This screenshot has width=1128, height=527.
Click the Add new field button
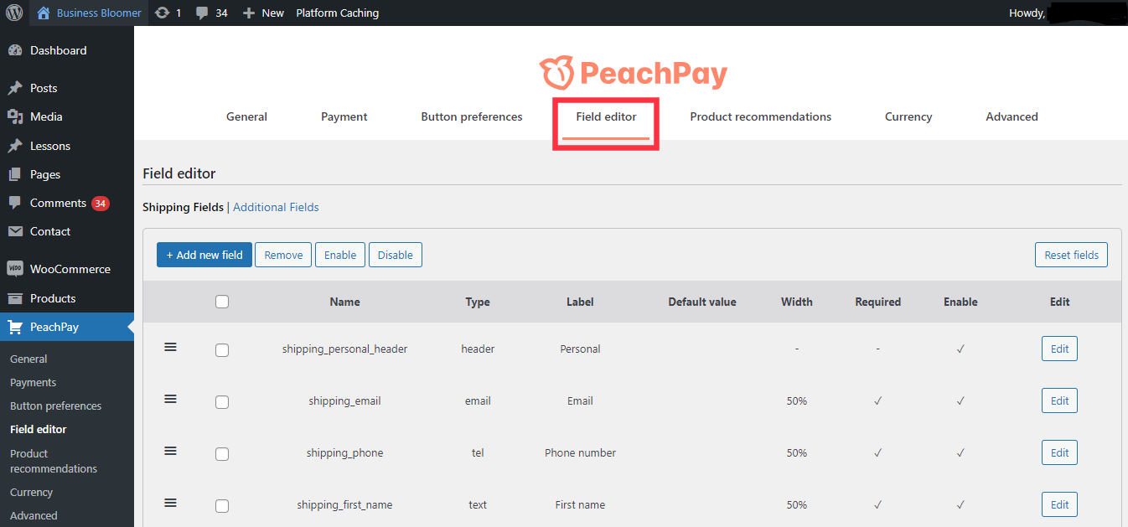pos(204,255)
